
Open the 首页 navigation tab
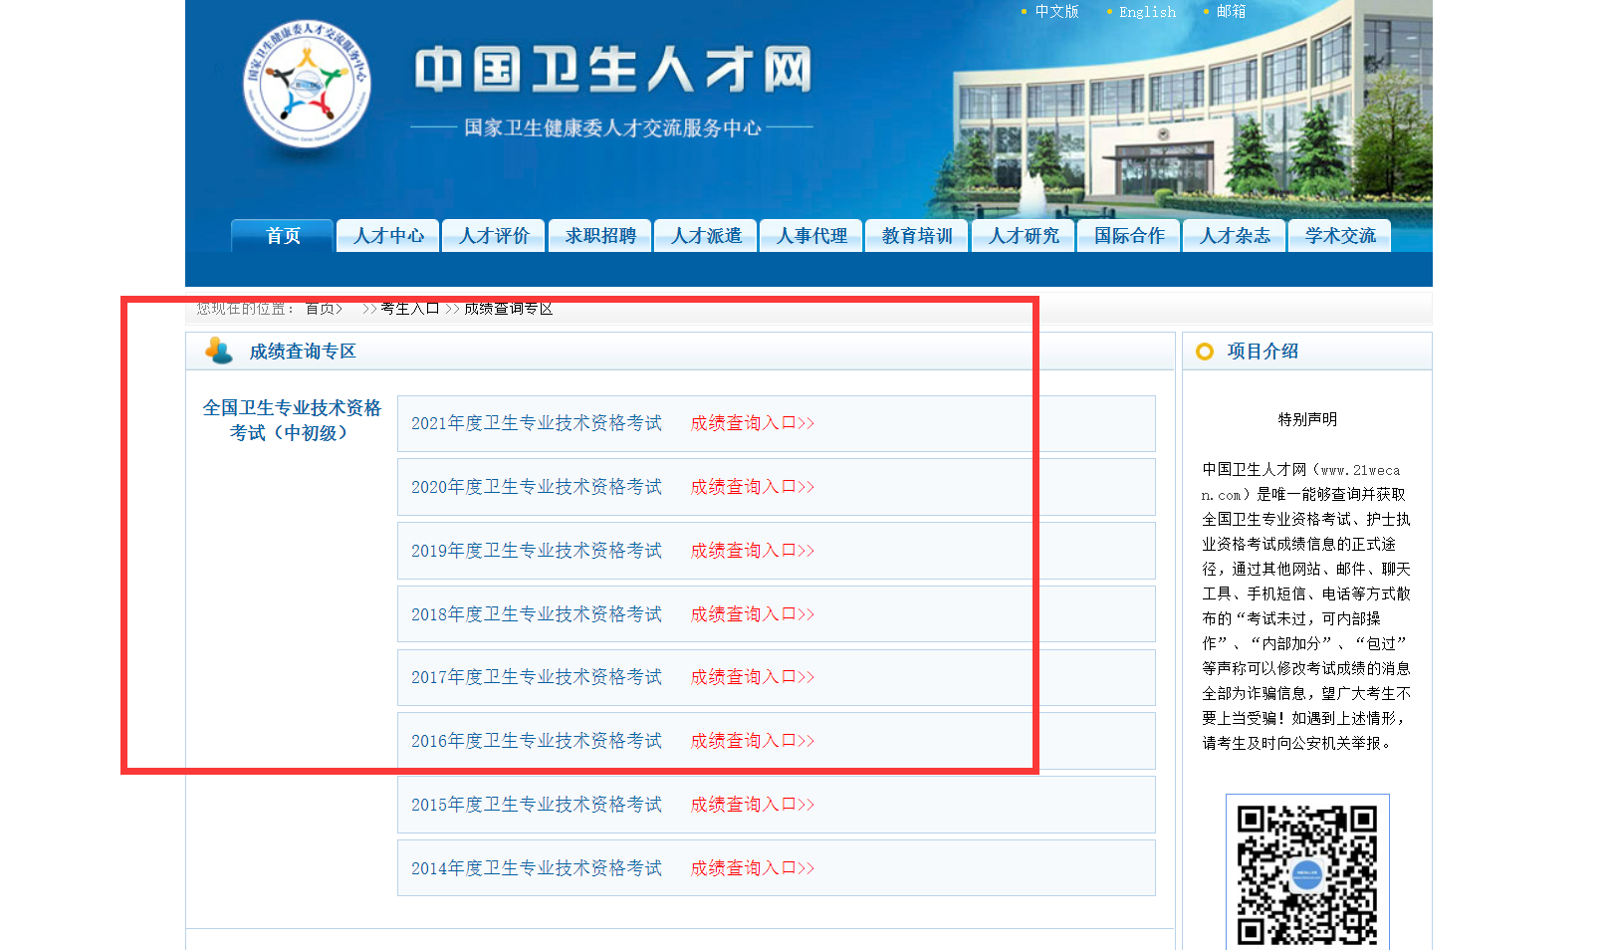coord(283,236)
